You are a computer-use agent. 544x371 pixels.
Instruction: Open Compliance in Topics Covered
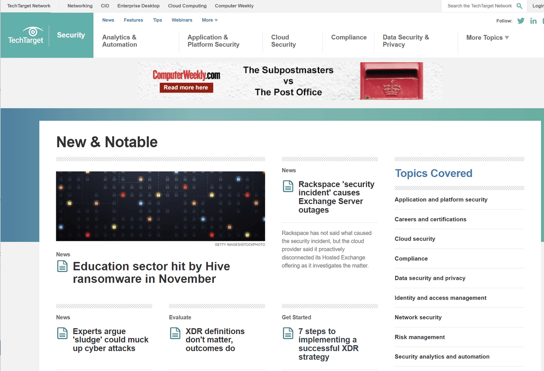click(411, 259)
